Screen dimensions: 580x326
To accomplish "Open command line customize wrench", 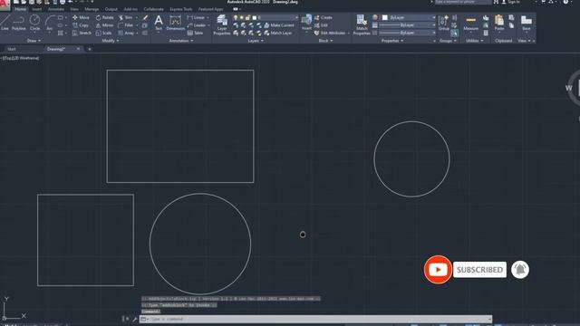I will 134,319.
